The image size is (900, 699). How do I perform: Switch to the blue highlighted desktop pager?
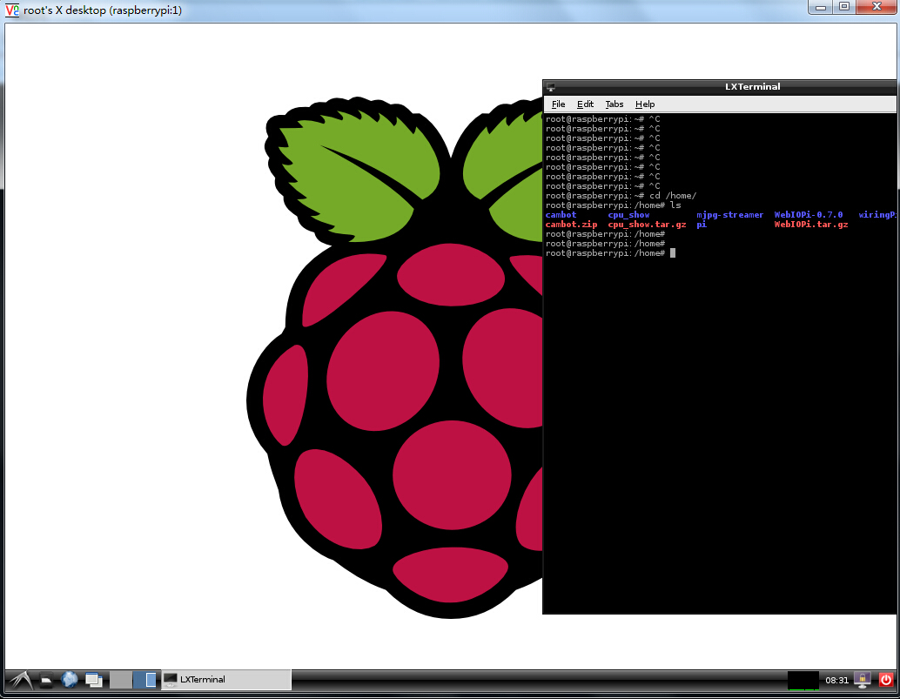pyautogui.click(x=144, y=680)
